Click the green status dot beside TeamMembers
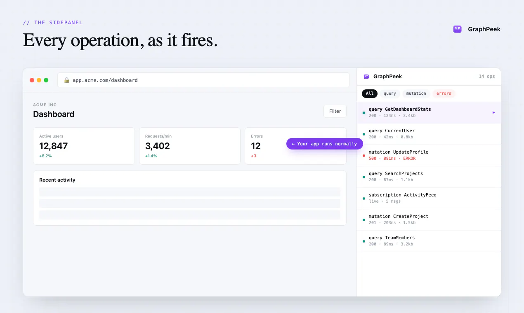This screenshot has width=524, height=313. [x=363, y=241]
